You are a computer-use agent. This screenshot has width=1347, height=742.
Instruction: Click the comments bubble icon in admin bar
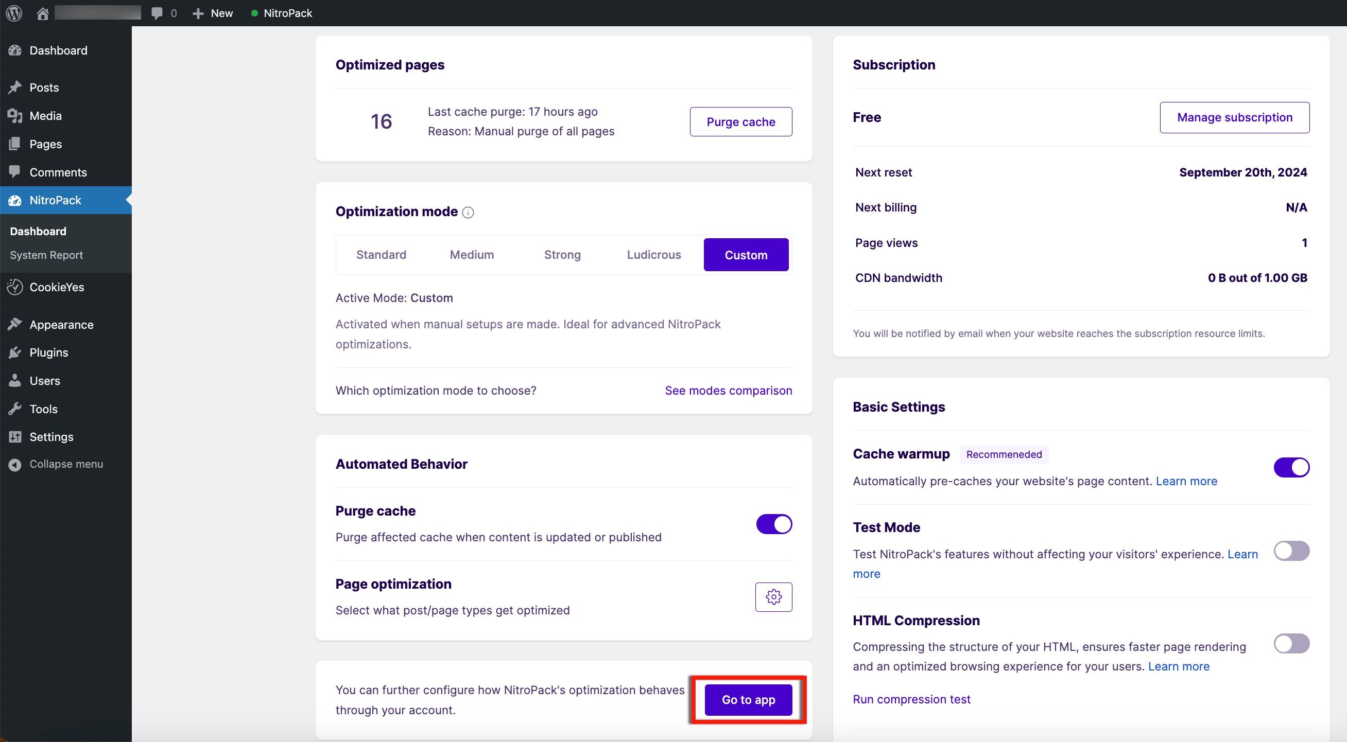[157, 13]
